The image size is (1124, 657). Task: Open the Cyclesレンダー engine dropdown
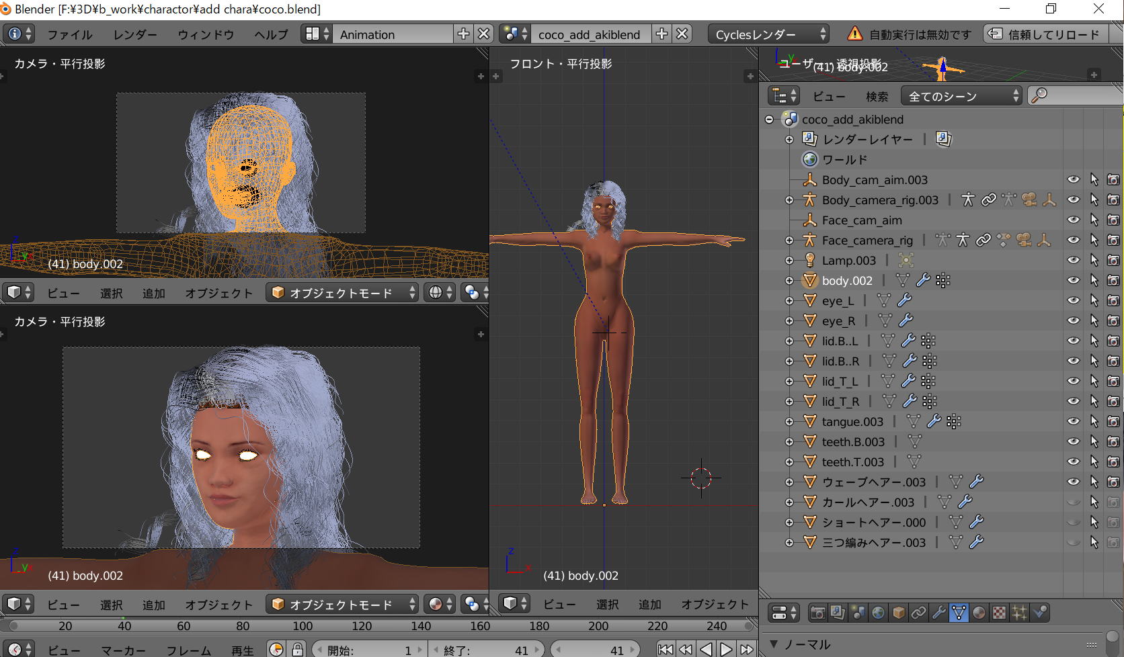tap(769, 34)
